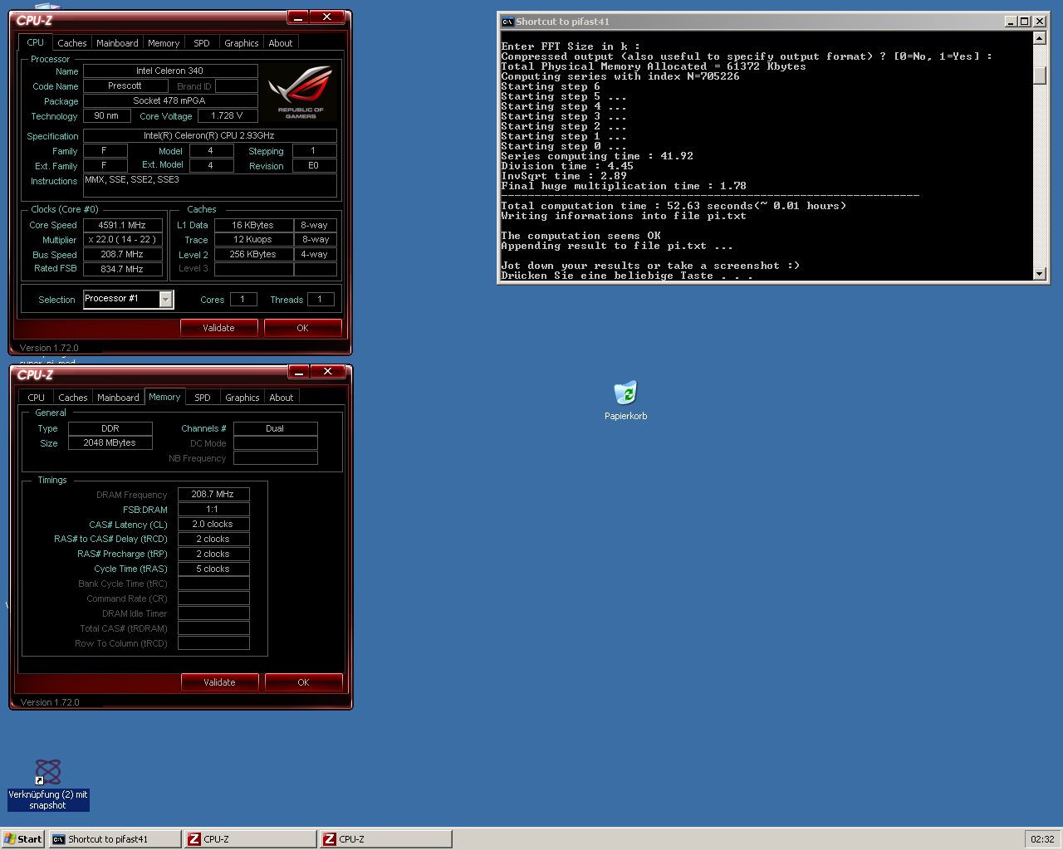Click the Bus Speed value 208.7 MHz
Image resolution: width=1063 pixels, height=850 pixels.
pyautogui.click(x=122, y=255)
